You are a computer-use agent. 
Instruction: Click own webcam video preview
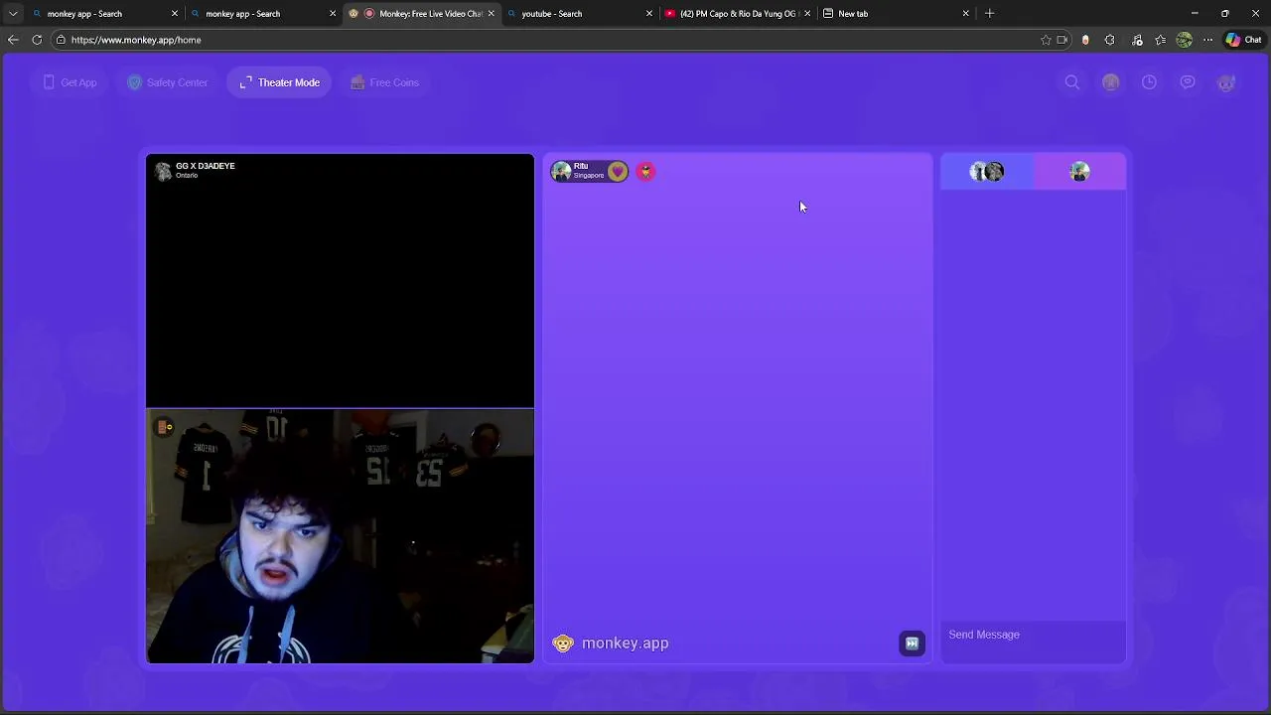[340, 536]
